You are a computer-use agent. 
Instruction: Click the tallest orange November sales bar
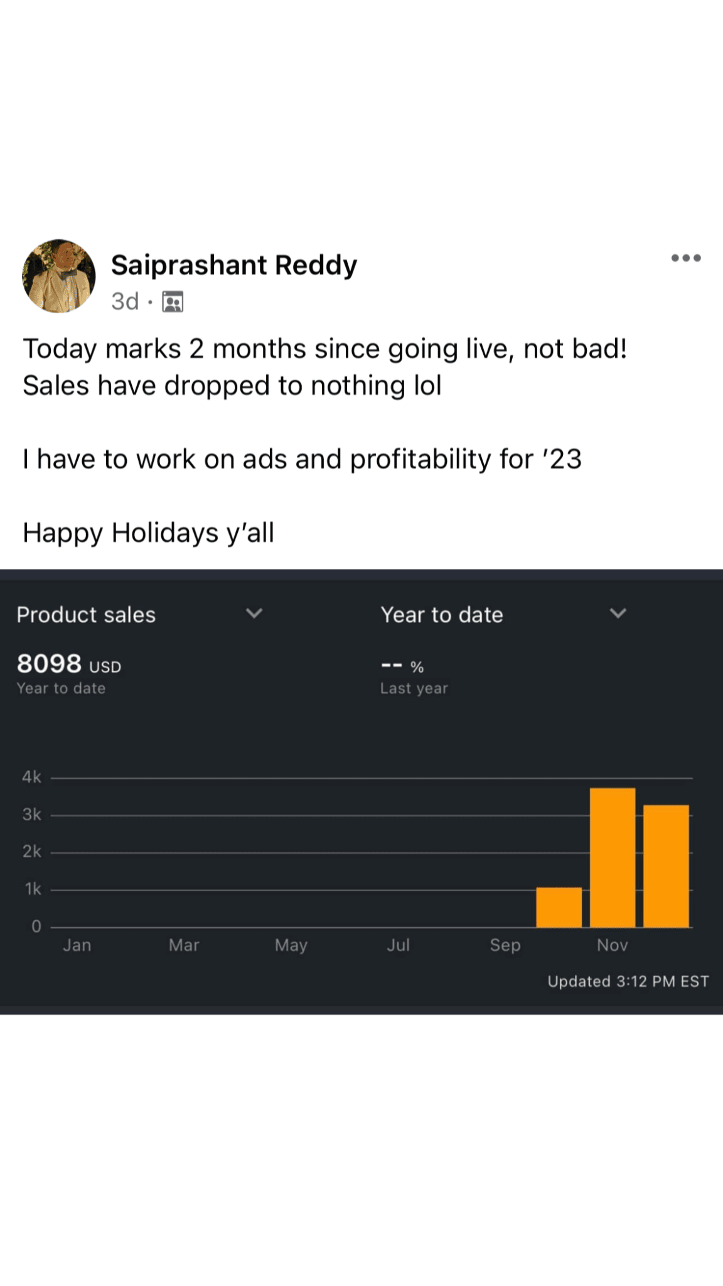pos(612,857)
